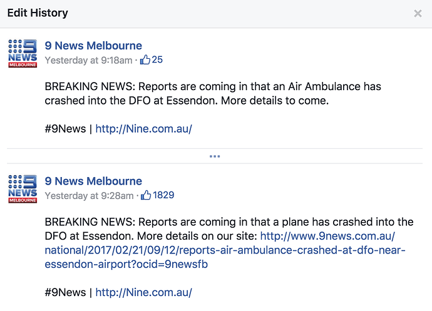Open 9 News Melbourne name on 9:28am post
The height and width of the screenshot is (311, 432).
(x=93, y=181)
